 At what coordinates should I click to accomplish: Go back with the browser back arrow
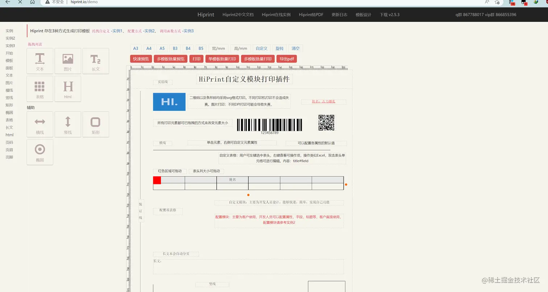(x=8, y=2)
